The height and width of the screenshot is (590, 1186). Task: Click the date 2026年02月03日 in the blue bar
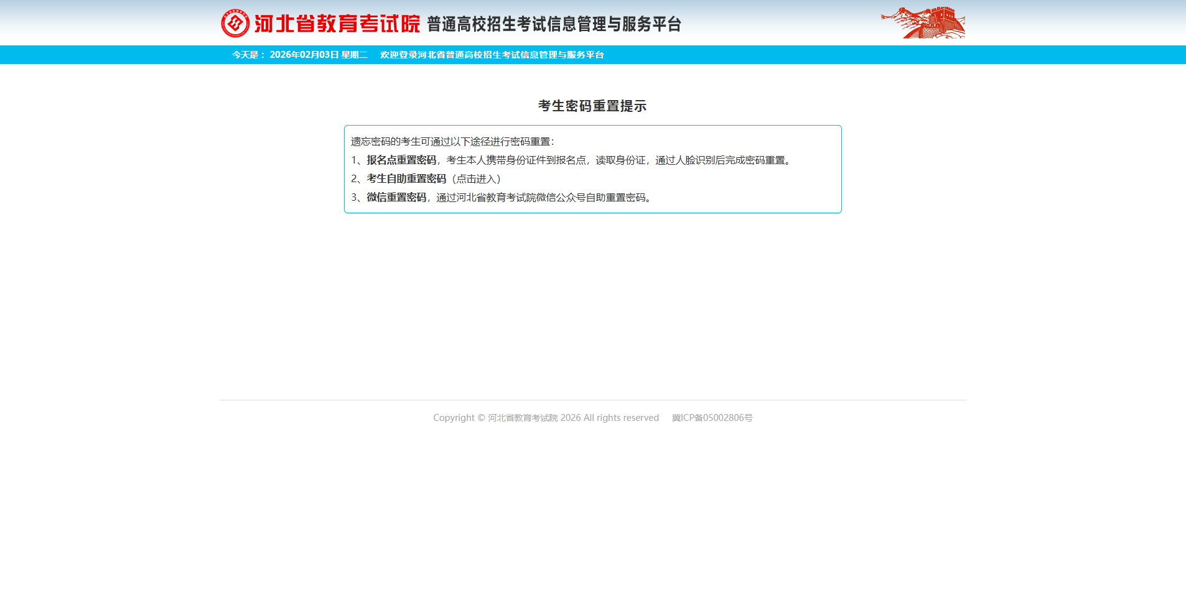coord(304,55)
